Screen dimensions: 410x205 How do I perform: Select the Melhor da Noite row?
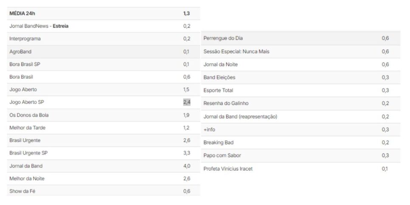pos(104,179)
